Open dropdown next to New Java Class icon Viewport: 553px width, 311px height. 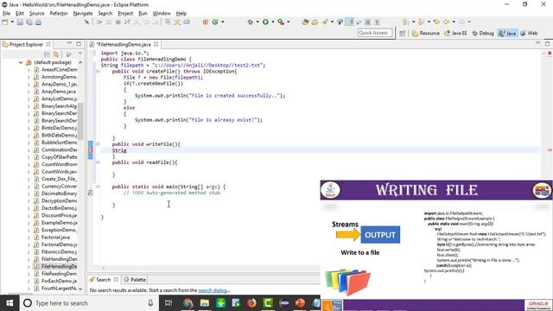tap(222, 22)
